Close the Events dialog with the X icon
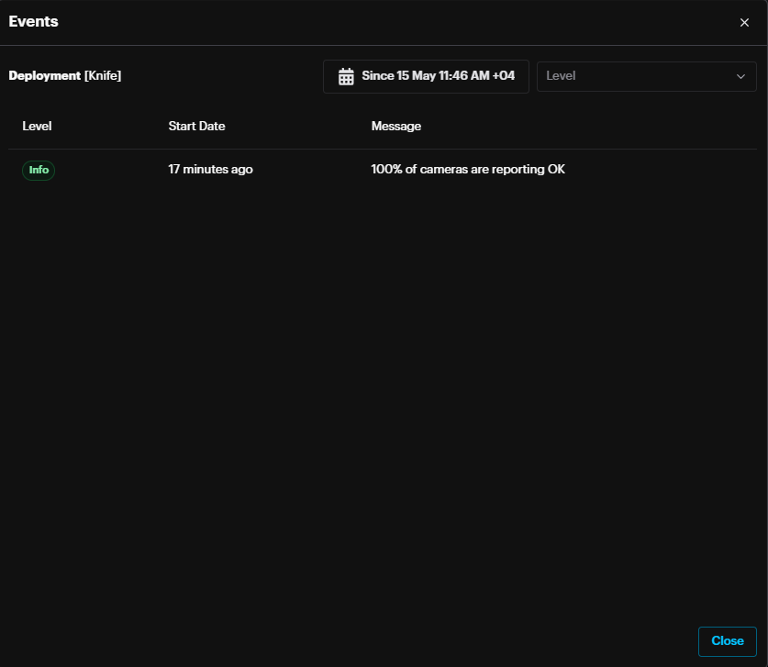This screenshot has width=768, height=667. (x=744, y=22)
